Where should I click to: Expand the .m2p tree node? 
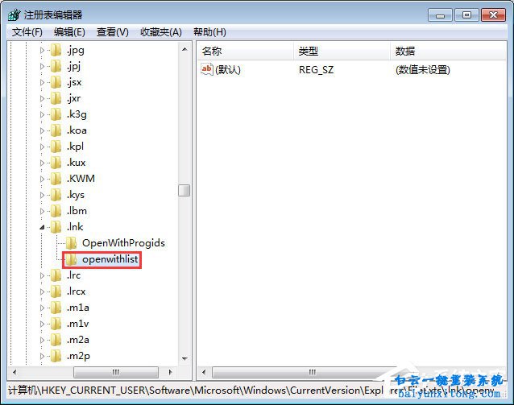(x=42, y=356)
